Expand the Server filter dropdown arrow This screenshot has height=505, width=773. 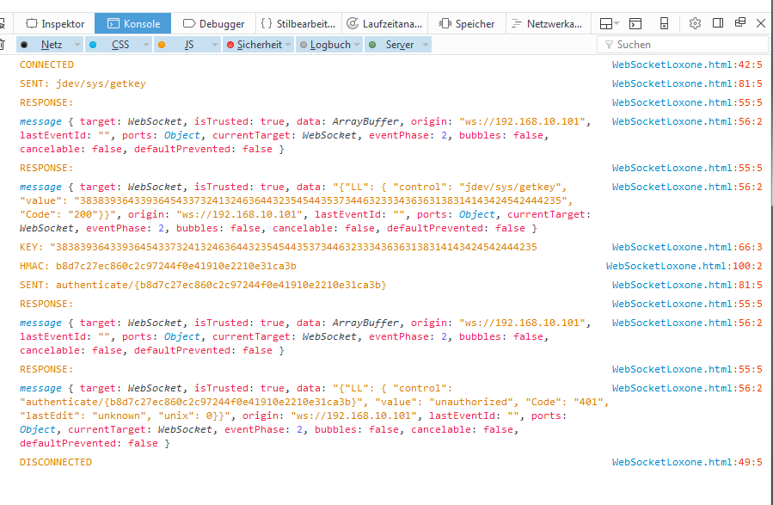coord(425,45)
